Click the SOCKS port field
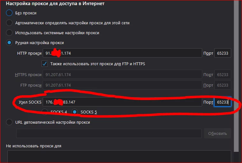Image resolution: width=242 pixels, height=163 pixels. coord(223,102)
